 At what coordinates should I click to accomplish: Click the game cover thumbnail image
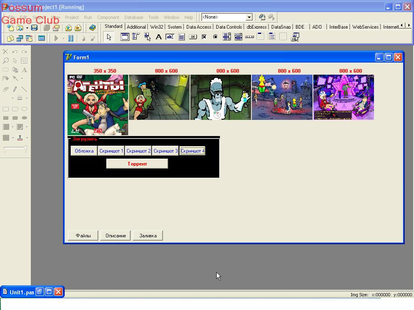(x=98, y=105)
